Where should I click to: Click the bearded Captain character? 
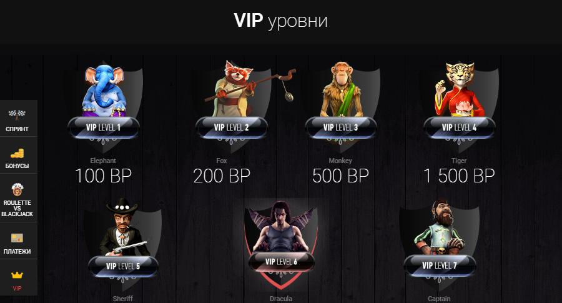(440, 227)
